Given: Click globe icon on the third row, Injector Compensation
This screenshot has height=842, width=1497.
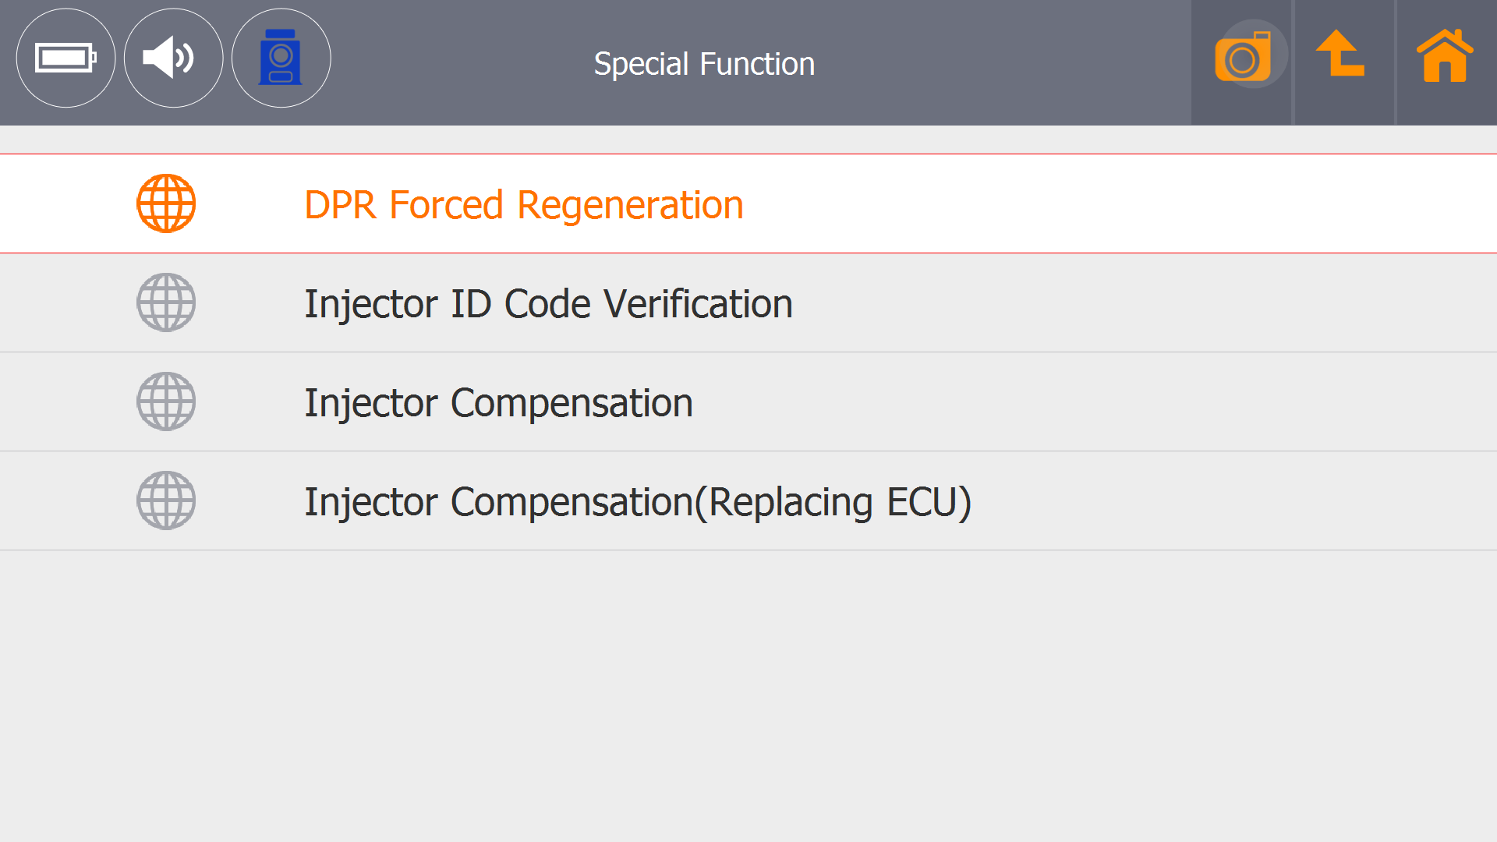Looking at the screenshot, I should click(166, 402).
